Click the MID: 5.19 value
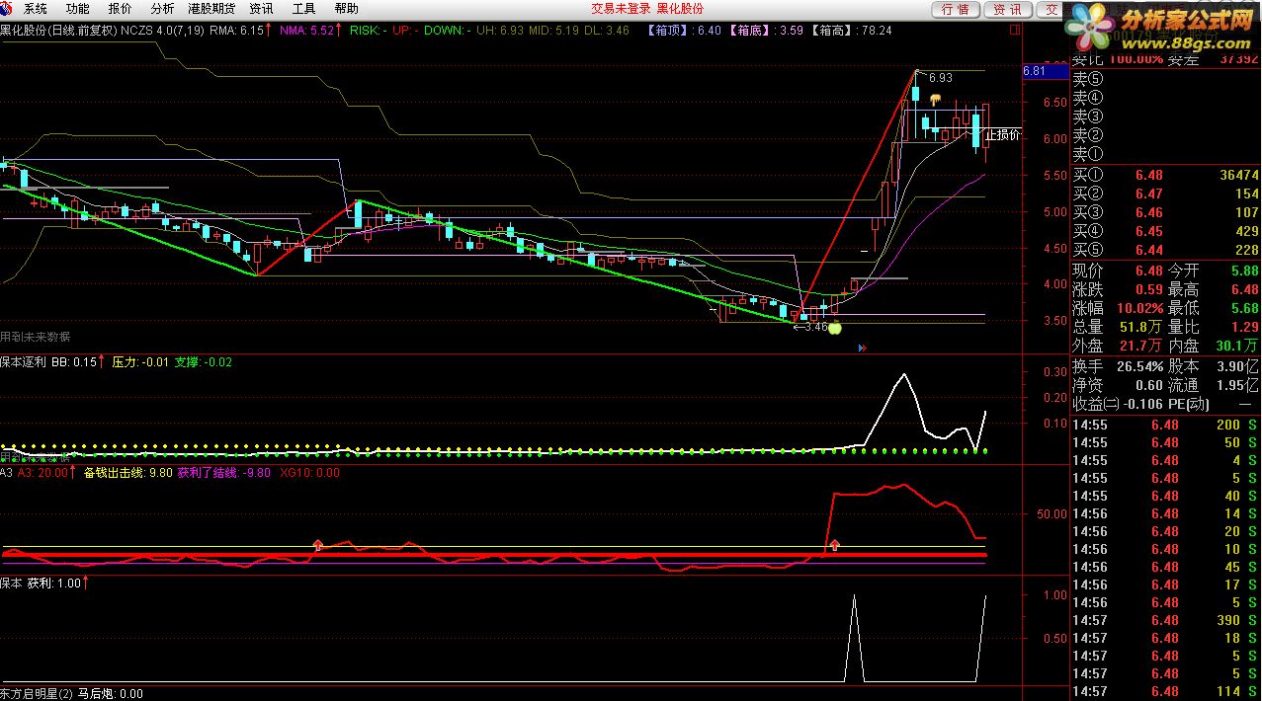The width and height of the screenshot is (1262, 701). 553,30
